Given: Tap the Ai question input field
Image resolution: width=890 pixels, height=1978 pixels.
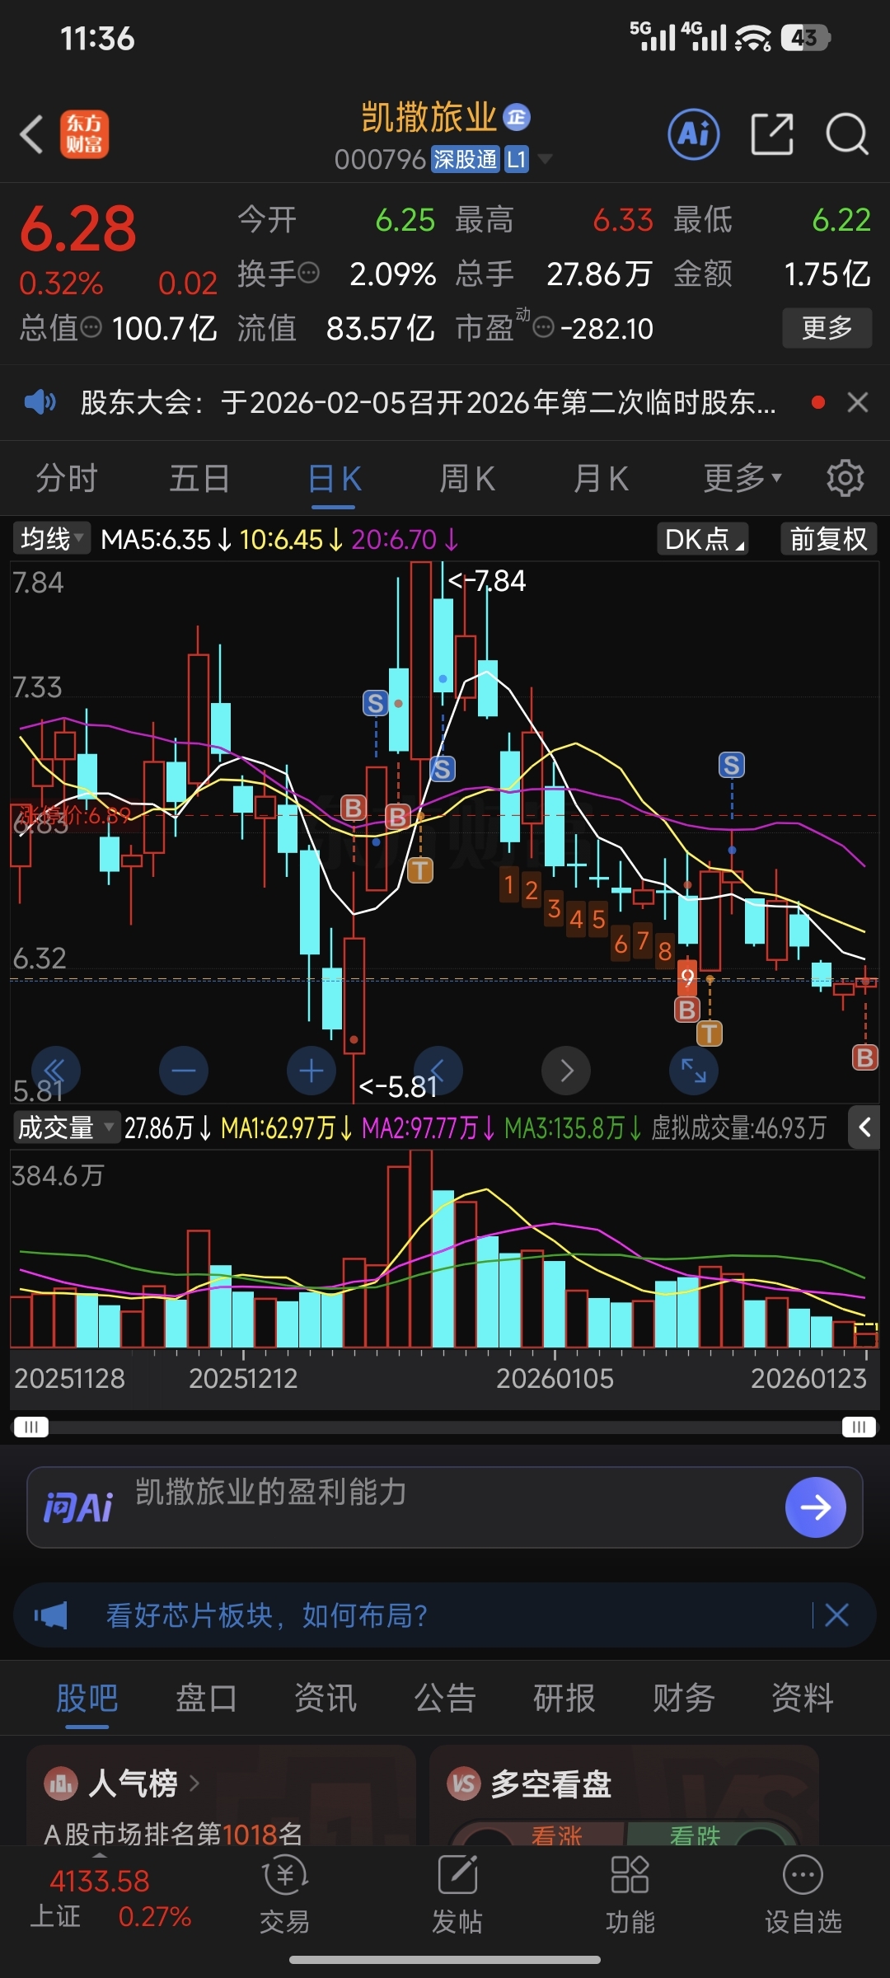Looking at the screenshot, I should coord(445,1507).
